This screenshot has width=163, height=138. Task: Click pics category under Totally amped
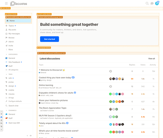pos(41,126)
